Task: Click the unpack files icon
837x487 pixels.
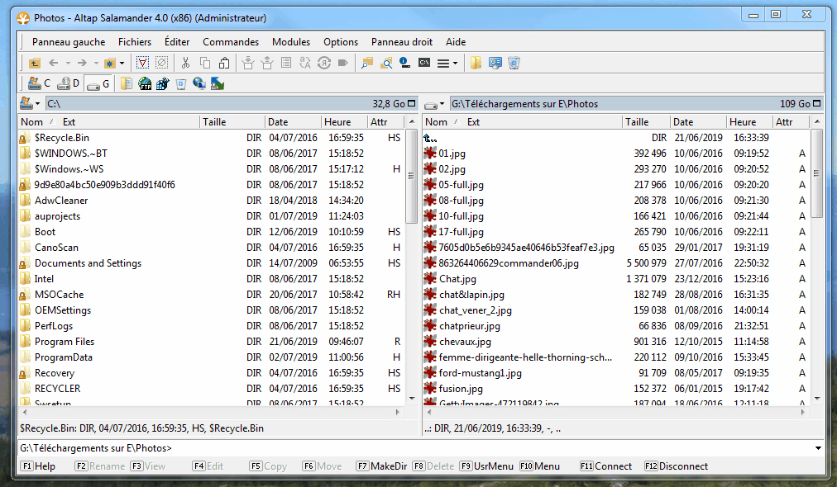Action: pyautogui.click(x=267, y=63)
